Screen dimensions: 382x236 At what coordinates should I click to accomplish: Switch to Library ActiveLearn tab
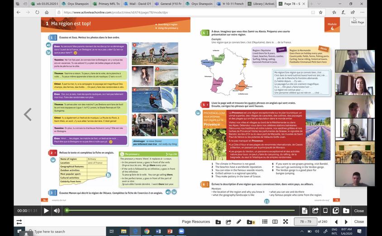[x=261, y=4]
